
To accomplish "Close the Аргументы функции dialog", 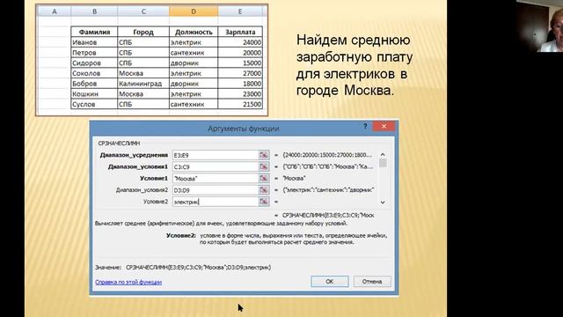I will pos(384,126).
